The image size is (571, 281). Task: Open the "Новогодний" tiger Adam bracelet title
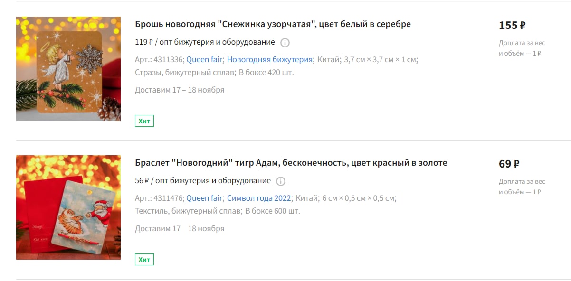(291, 163)
